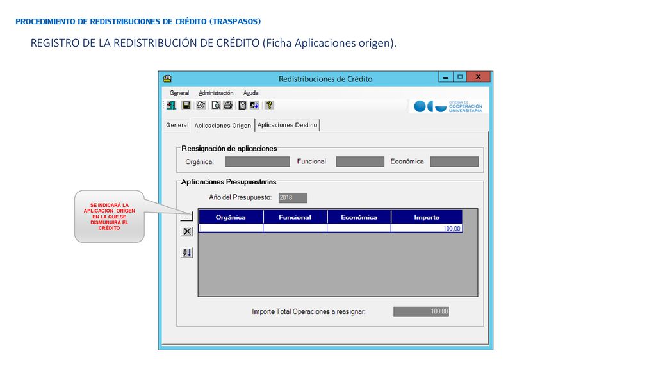The height and width of the screenshot is (369, 656).
Task: Click the Funcional cell in first row
Action: pyautogui.click(x=295, y=229)
